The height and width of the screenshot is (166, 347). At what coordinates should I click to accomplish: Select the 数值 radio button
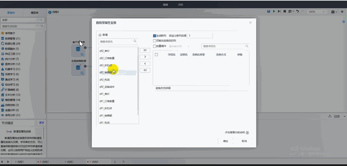[100, 35]
